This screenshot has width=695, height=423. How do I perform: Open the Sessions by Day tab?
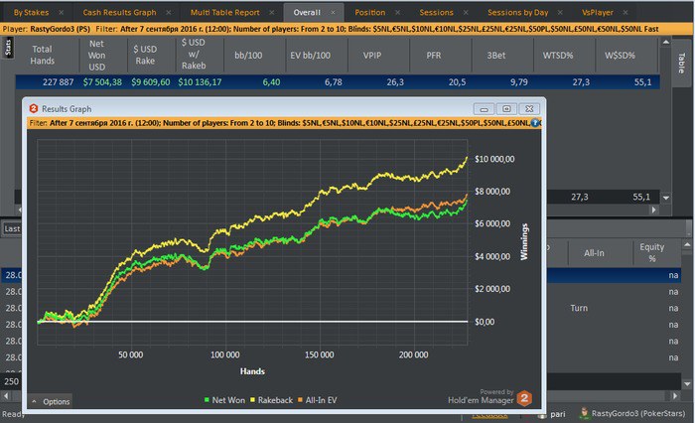pos(519,13)
